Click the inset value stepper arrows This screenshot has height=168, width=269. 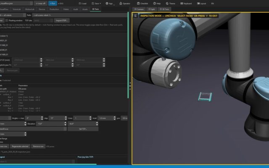115,118
